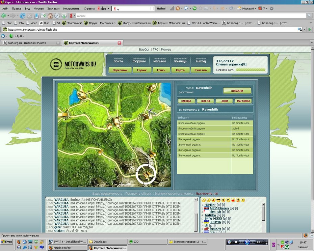The height and width of the screenshot is (251, 314).
Task: Click Выключить чат link
Action: point(207,194)
